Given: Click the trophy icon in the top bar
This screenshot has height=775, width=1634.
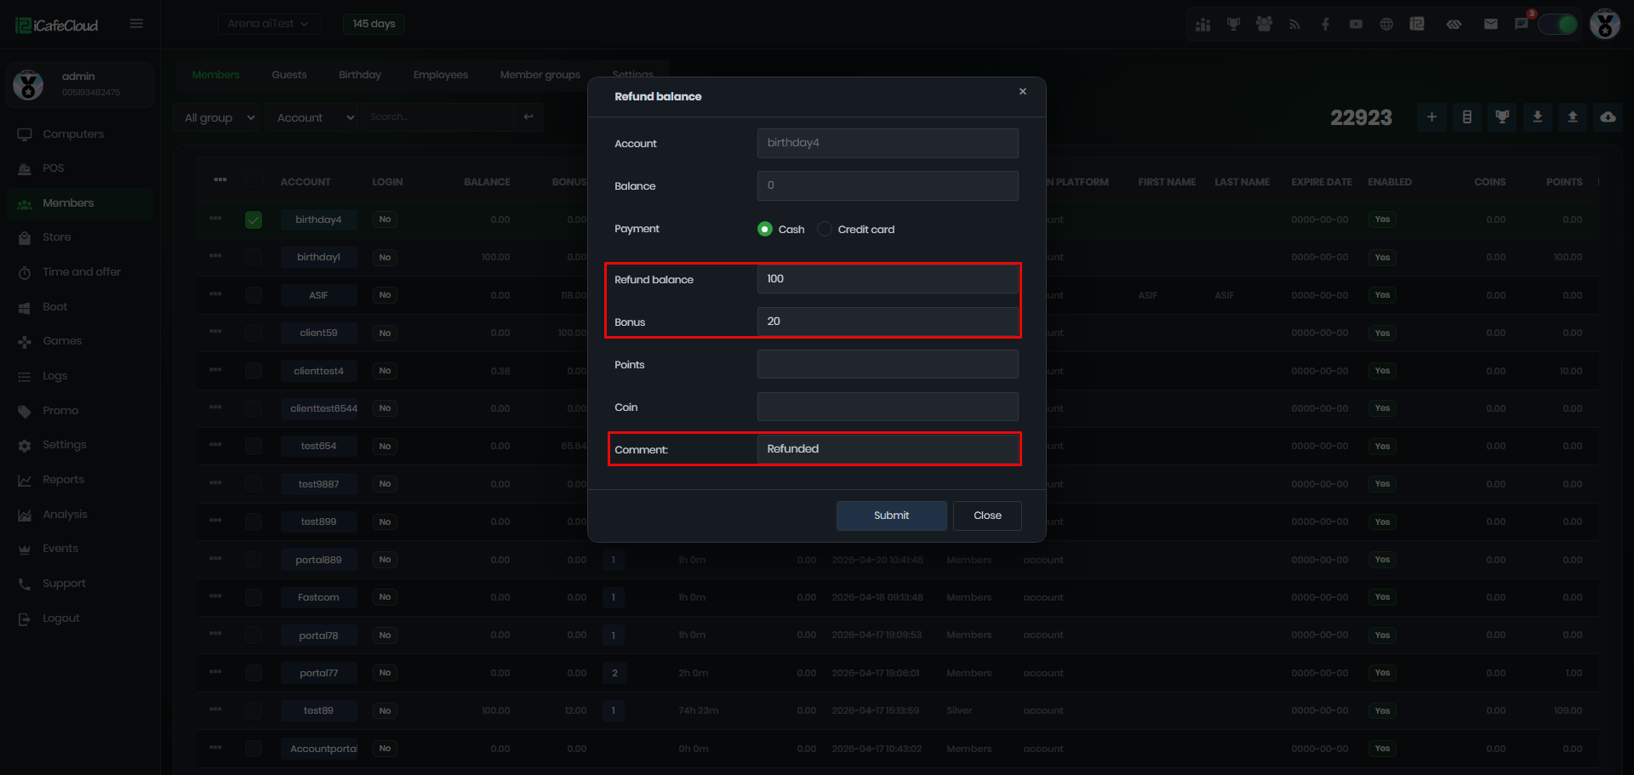Looking at the screenshot, I should click(x=1233, y=24).
